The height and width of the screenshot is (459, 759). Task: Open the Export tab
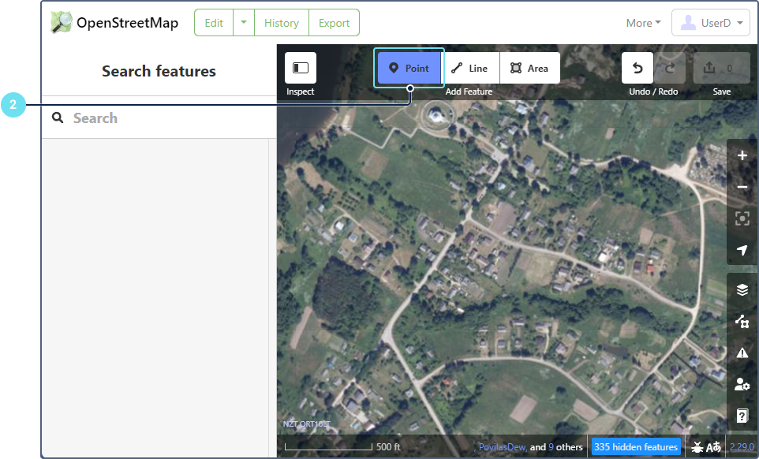[334, 23]
